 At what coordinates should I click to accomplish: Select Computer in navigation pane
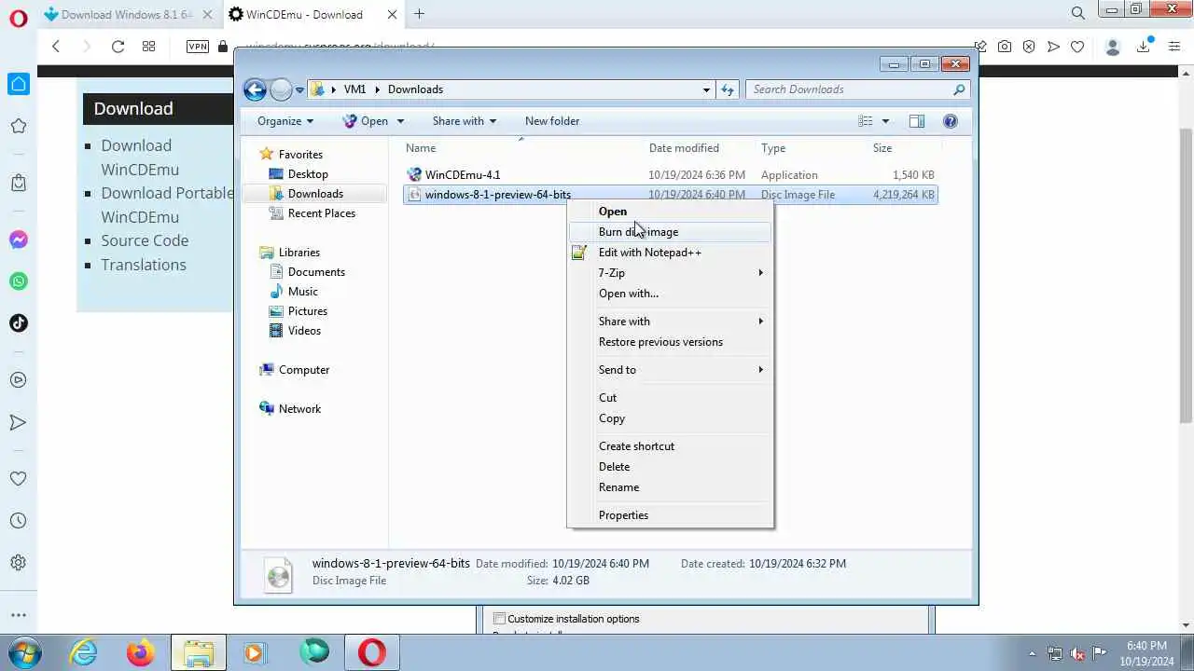pyautogui.click(x=304, y=370)
